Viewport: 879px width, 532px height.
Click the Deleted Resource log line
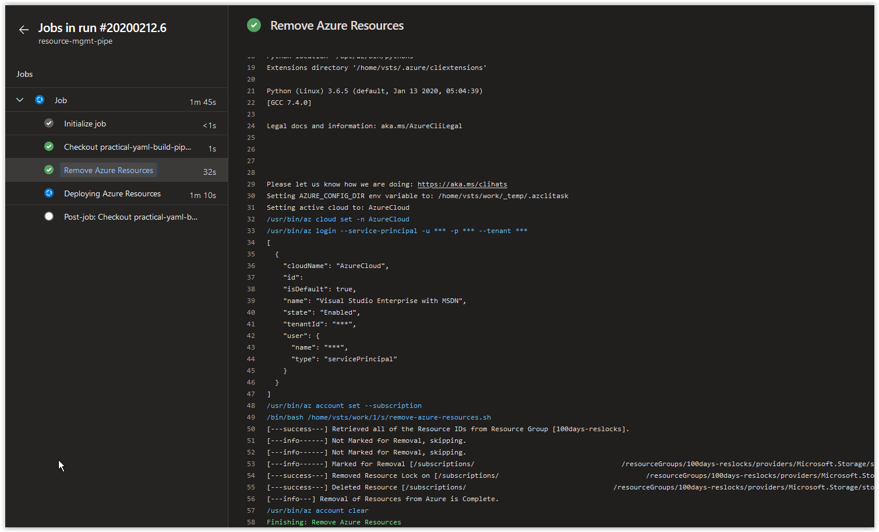coord(570,487)
